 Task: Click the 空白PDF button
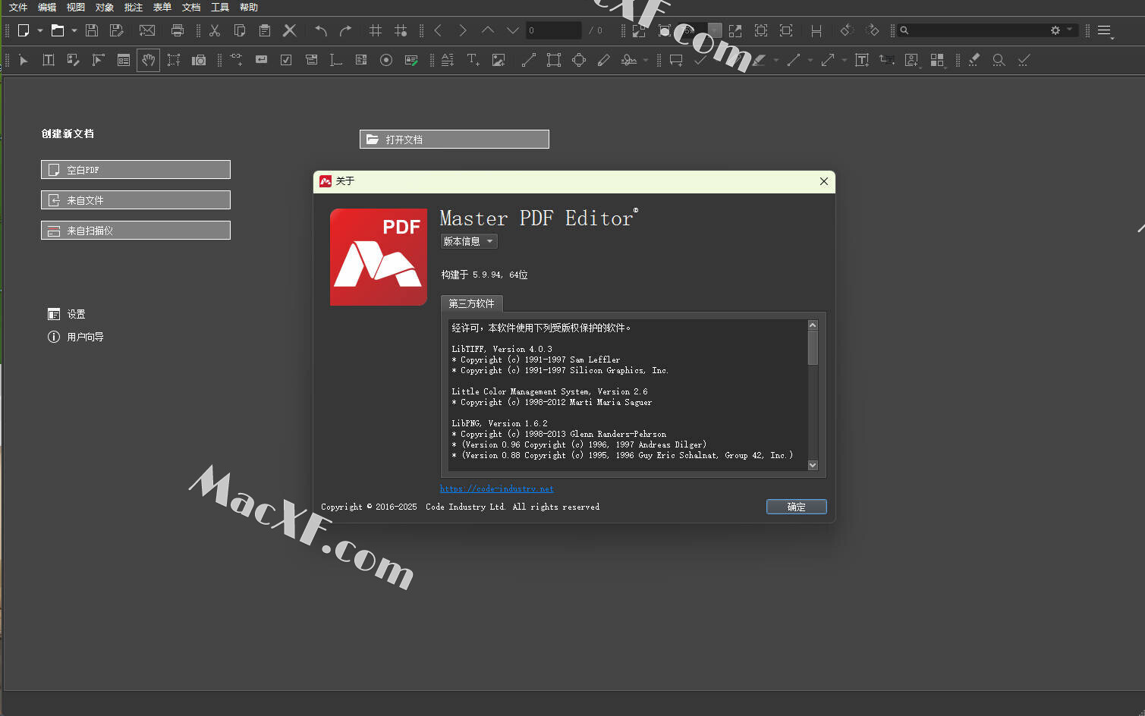pyautogui.click(x=136, y=170)
